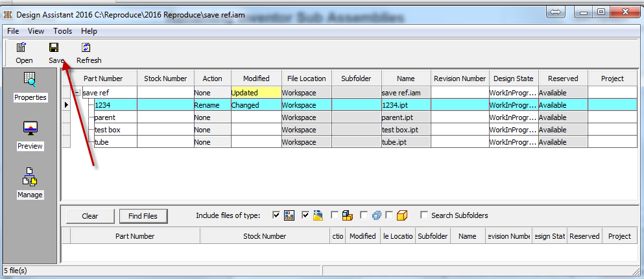This screenshot has width=644, height=279.
Task: Click the Reserved header in lower results table
Action: pyautogui.click(x=584, y=236)
